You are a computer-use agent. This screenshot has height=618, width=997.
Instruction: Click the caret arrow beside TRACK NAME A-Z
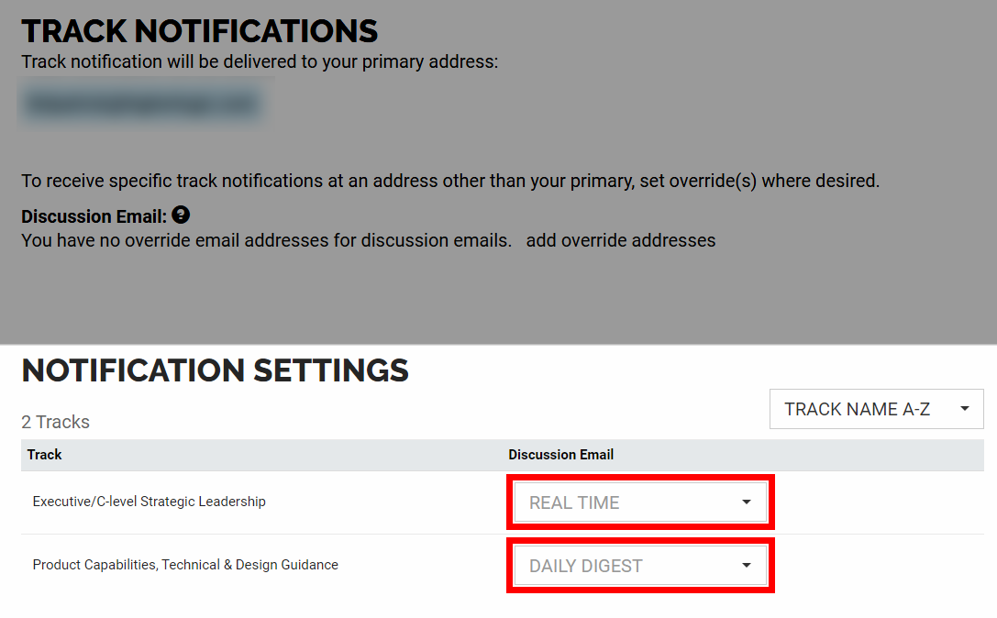[965, 409]
